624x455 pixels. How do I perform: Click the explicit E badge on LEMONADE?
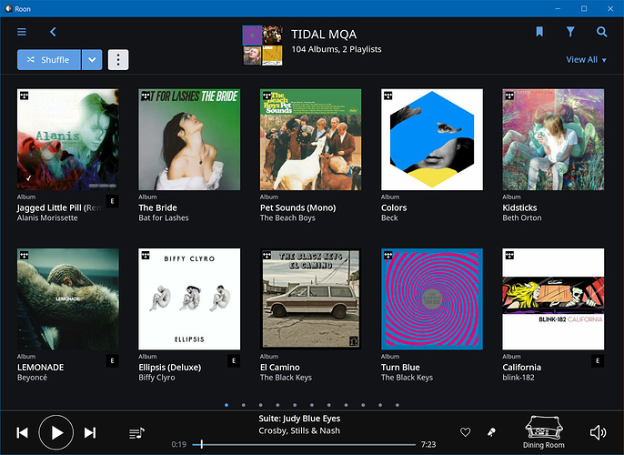pyautogui.click(x=113, y=361)
